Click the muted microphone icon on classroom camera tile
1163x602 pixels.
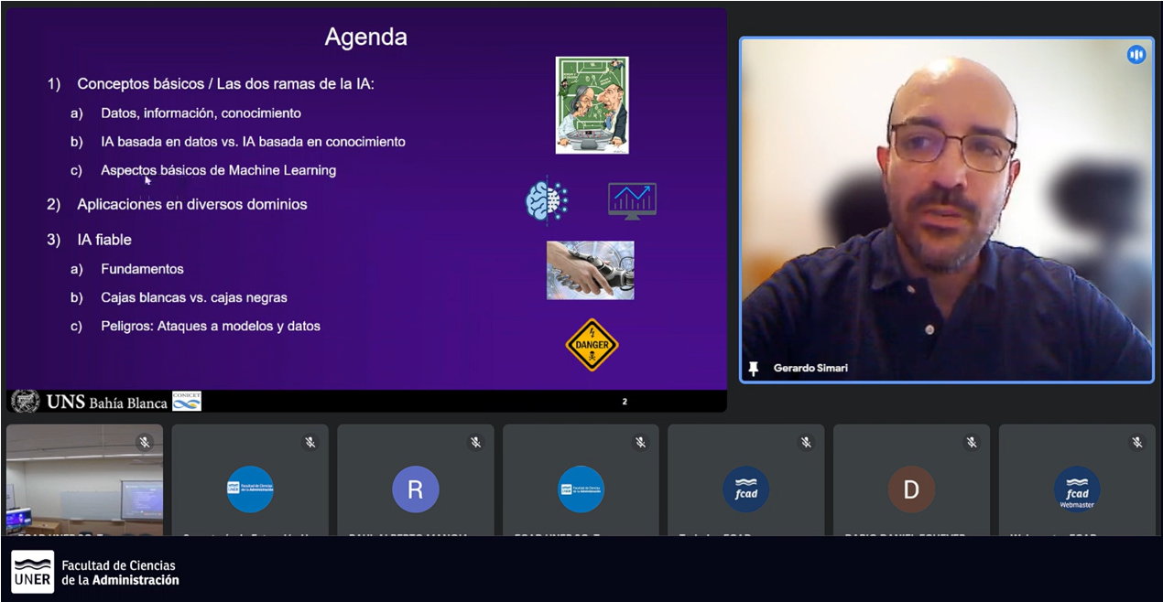coord(145,443)
